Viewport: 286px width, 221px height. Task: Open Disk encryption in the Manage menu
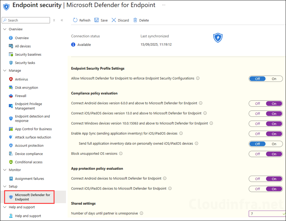pyautogui.click(x=26, y=88)
